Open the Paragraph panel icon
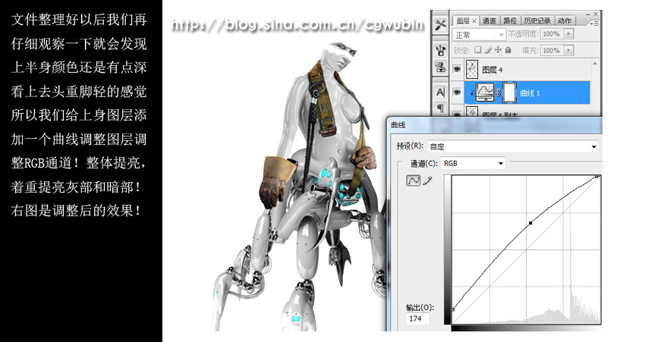This screenshot has height=342, width=645. coord(441,108)
